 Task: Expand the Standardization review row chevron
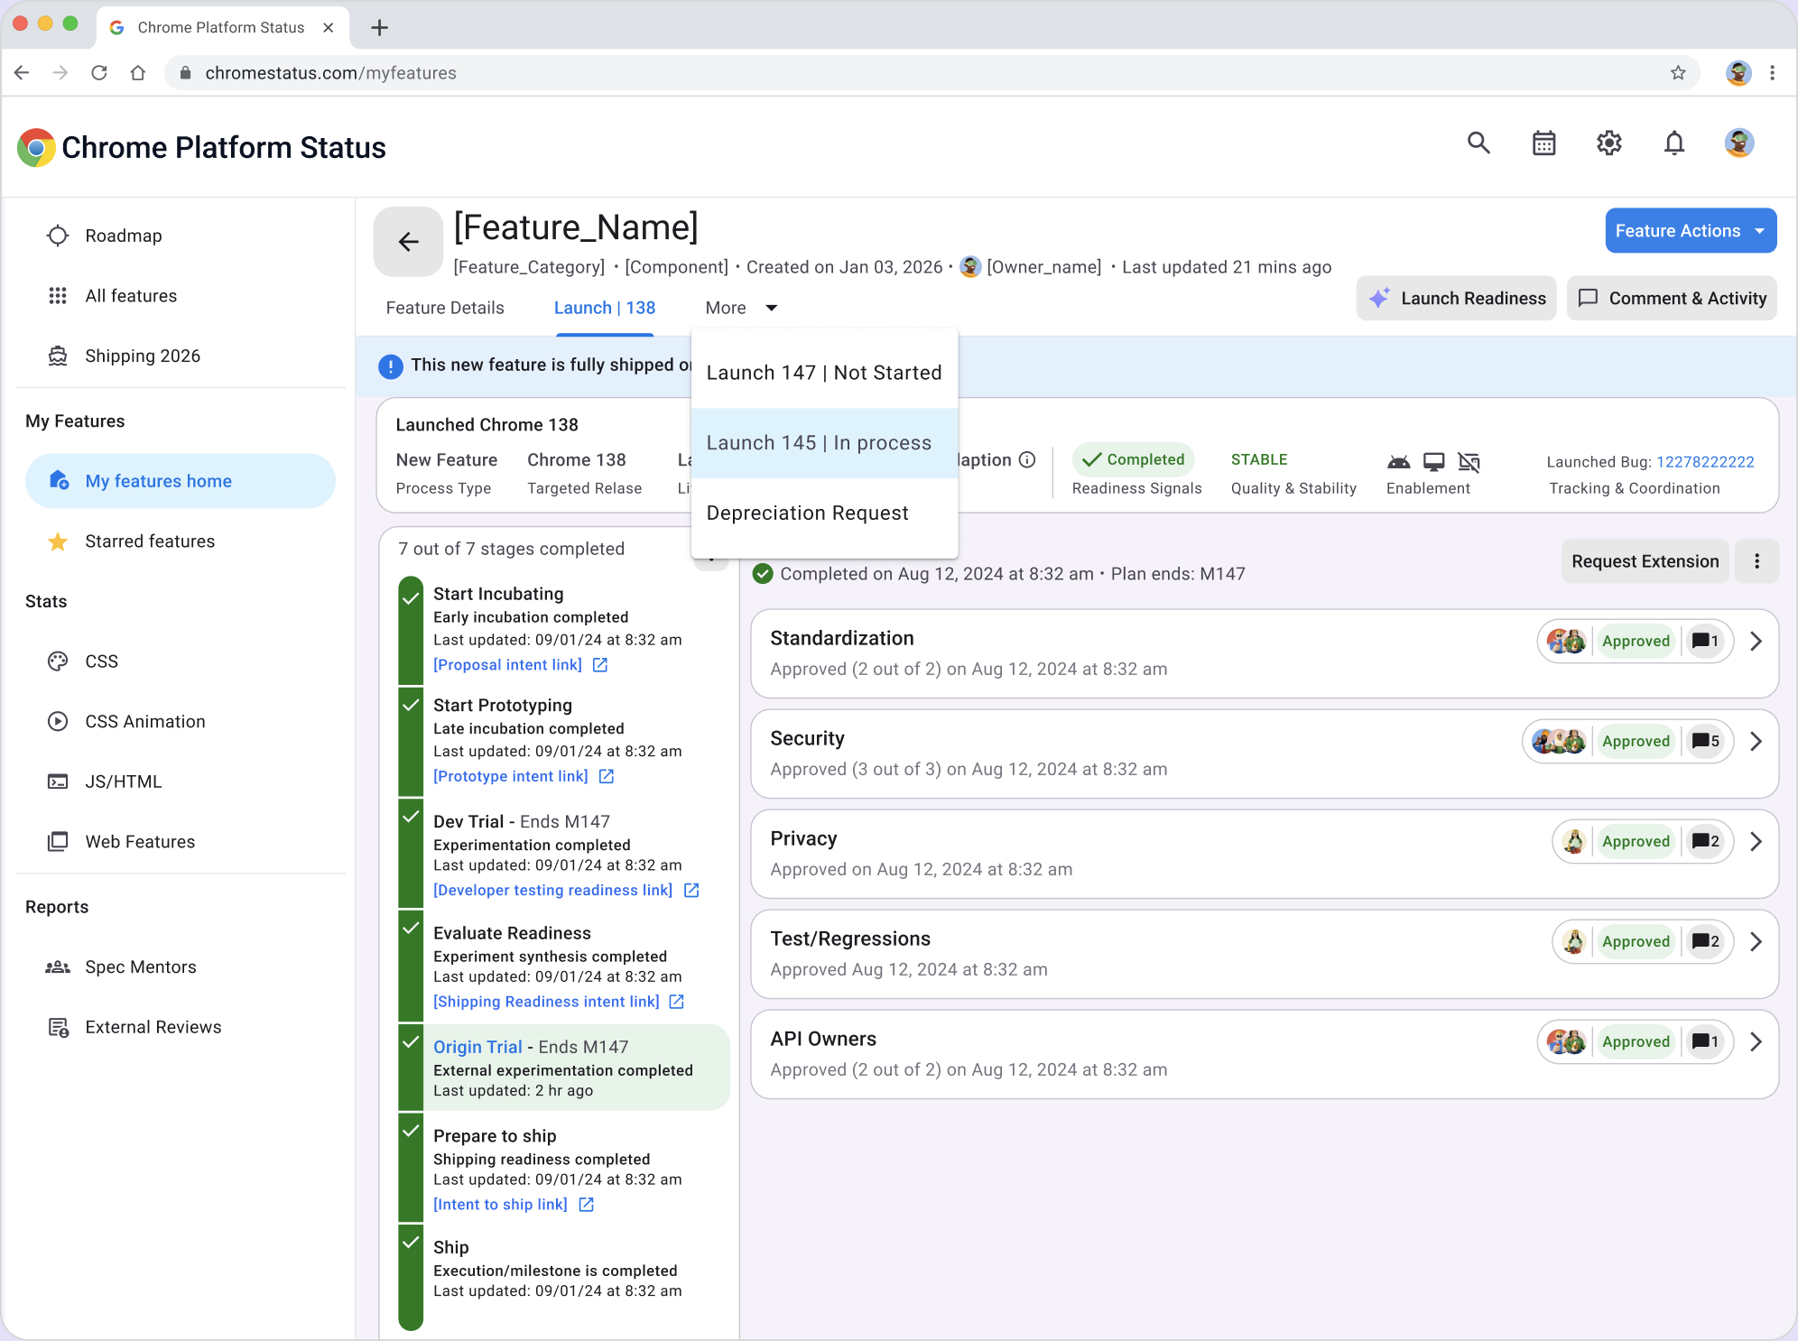pyautogui.click(x=1756, y=642)
